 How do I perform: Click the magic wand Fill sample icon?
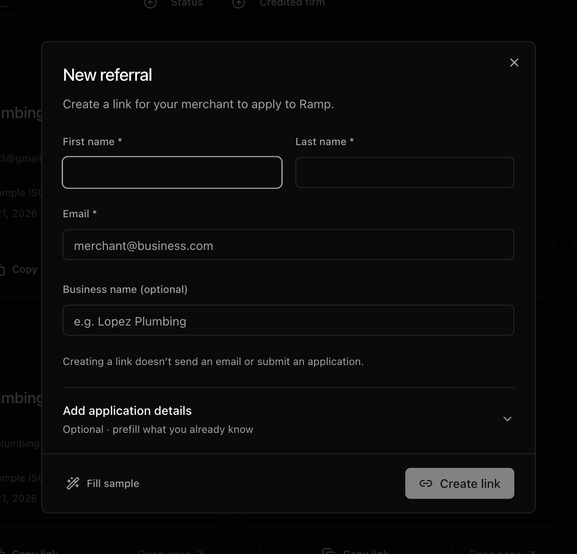73,484
